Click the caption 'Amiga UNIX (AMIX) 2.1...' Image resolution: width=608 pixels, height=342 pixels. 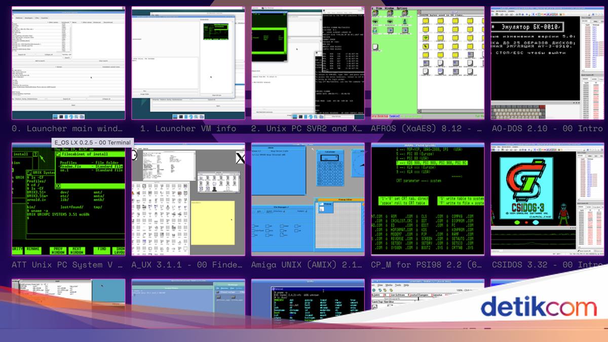pyautogui.click(x=307, y=265)
